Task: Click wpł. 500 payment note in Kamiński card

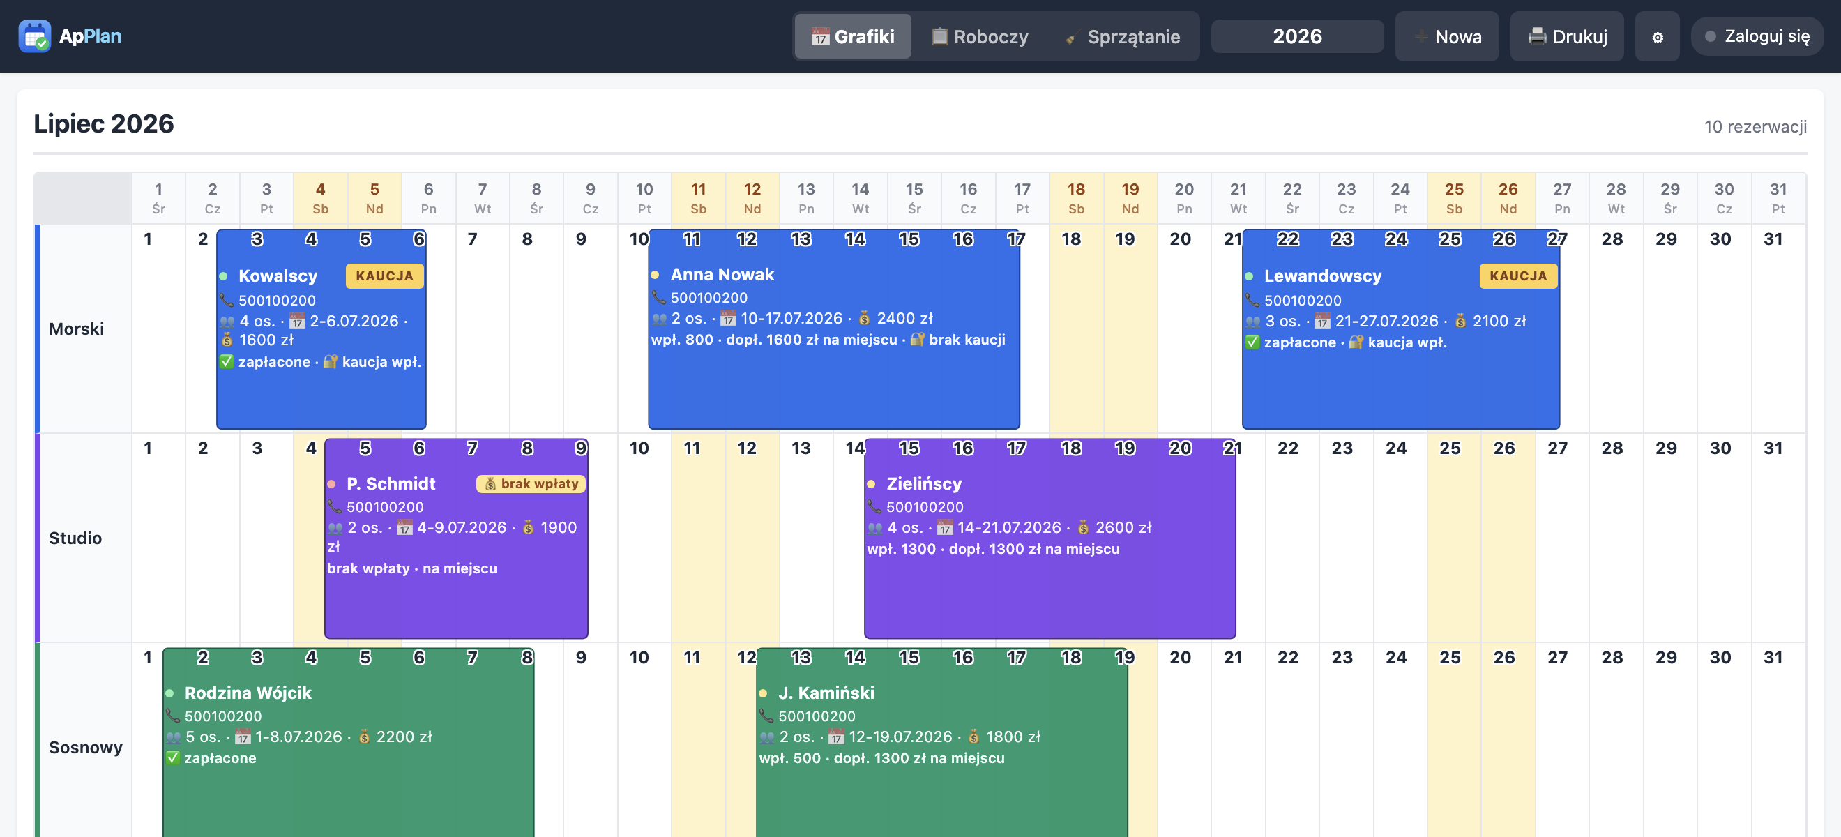Action: click(789, 758)
